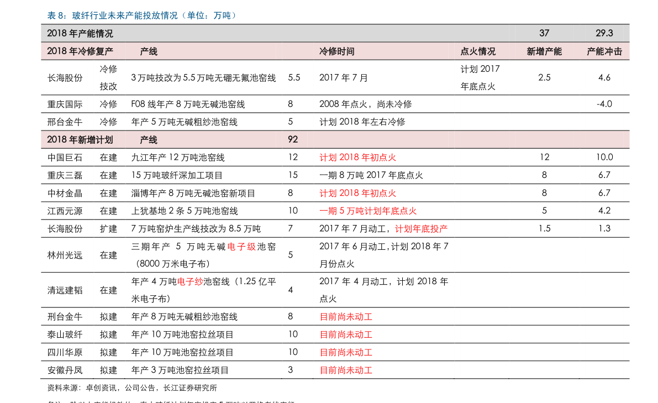The image size is (658, 403).
Task: Click the -4.0 value in 重庆国际 row
Action: coord(604,104)
